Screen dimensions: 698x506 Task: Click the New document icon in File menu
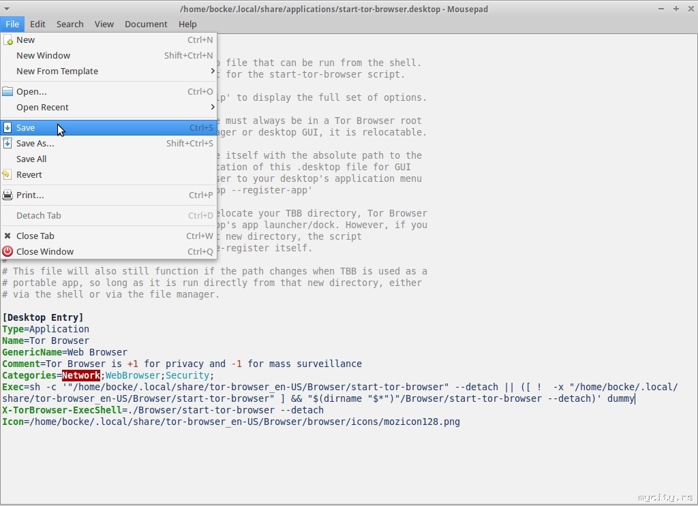click(x=7, y=40)
